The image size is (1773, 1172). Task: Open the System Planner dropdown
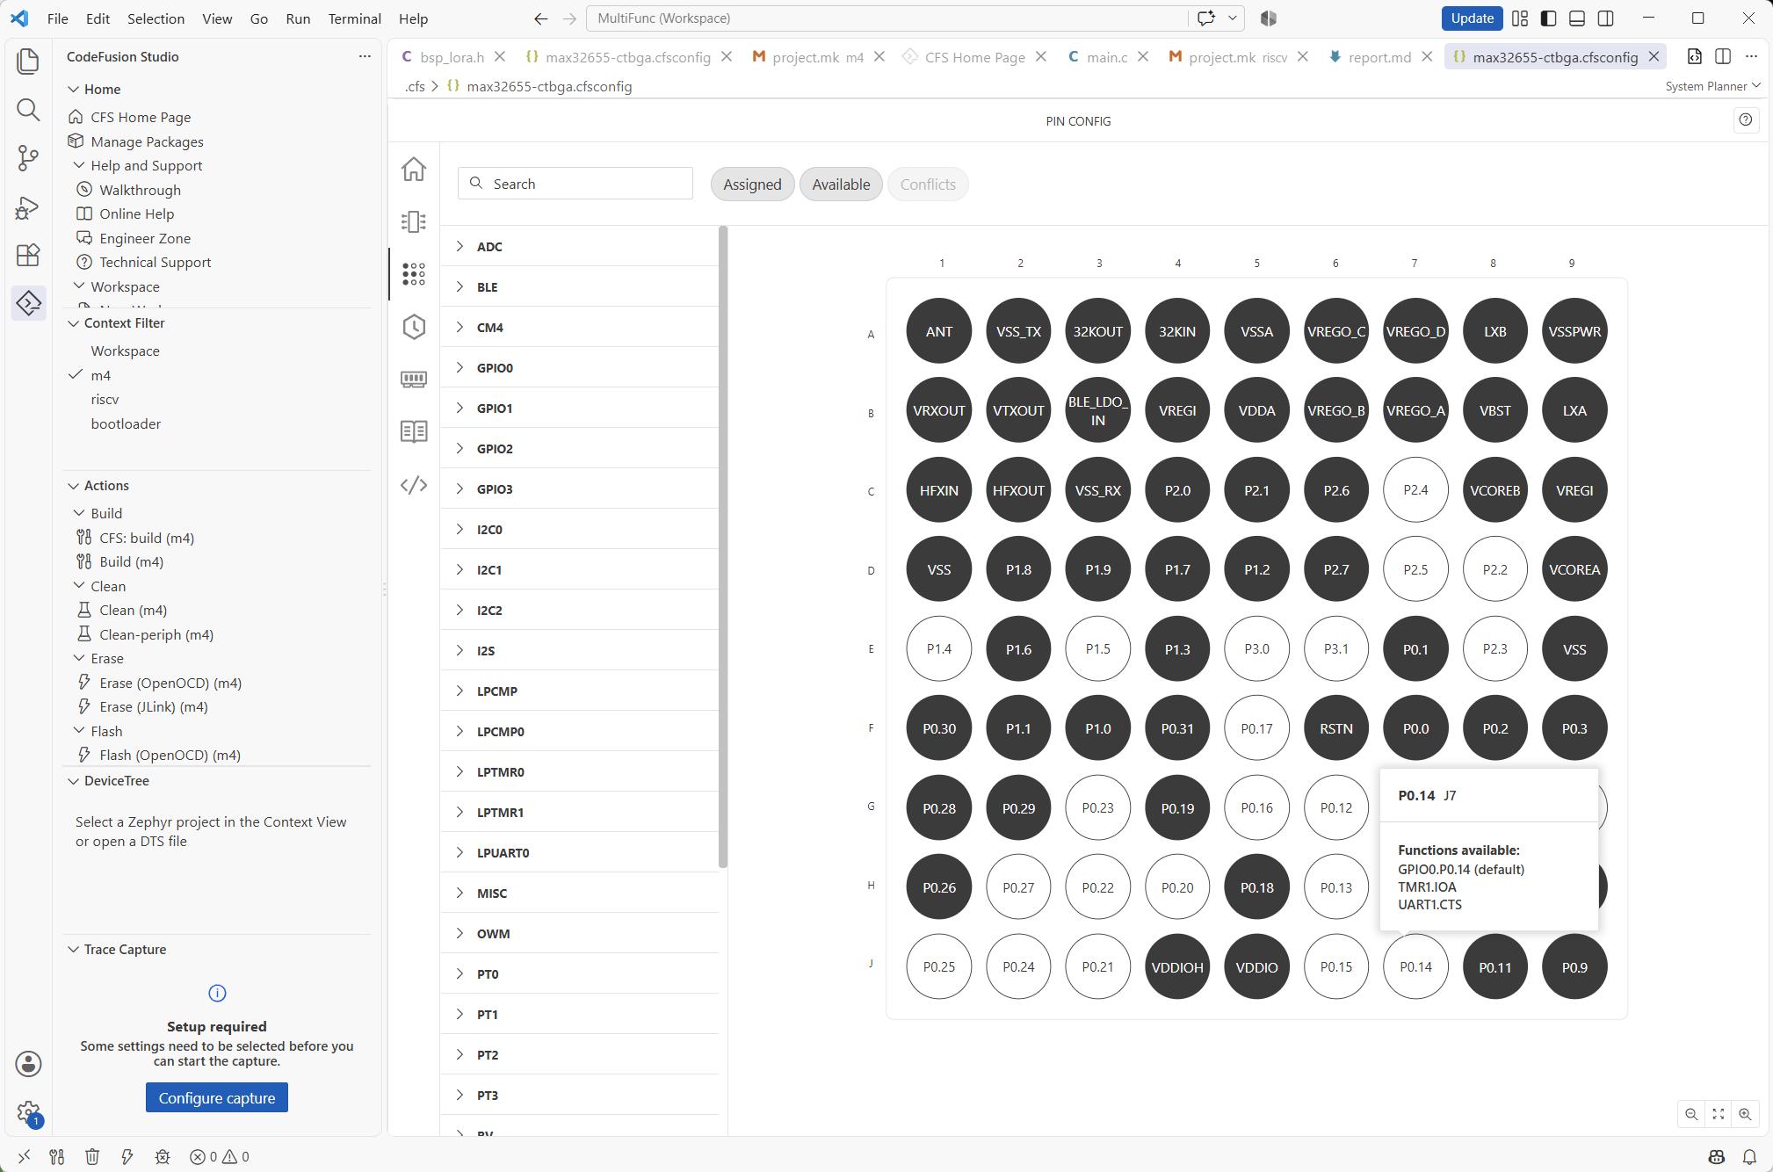(1713, 86)
